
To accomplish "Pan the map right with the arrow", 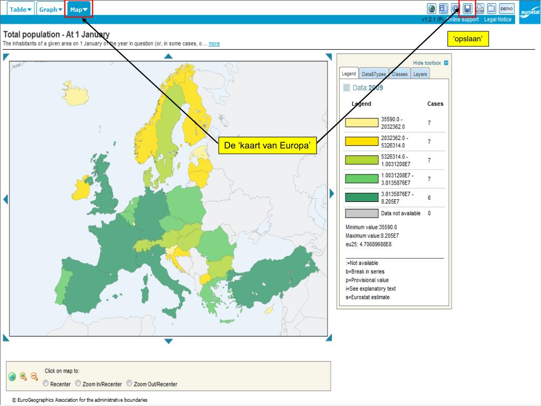I will click(x=332, y=193).
